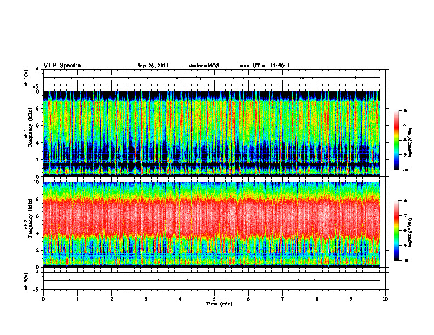Image resolution: width=434 pixels, height=335 pixels.
Task: Click the ch.2 spectrogram color scale bar
Action: click(x=397, y=230)
